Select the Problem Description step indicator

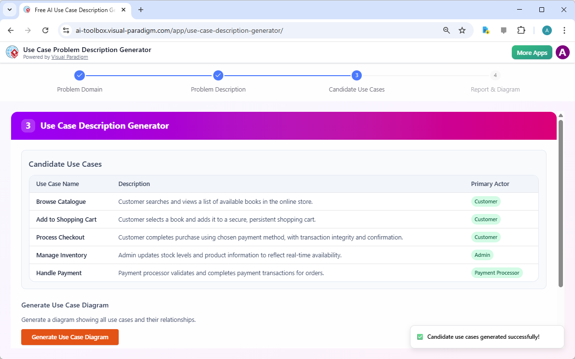(x=218, y=75)
